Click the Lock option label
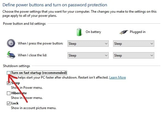 (15, 103)
